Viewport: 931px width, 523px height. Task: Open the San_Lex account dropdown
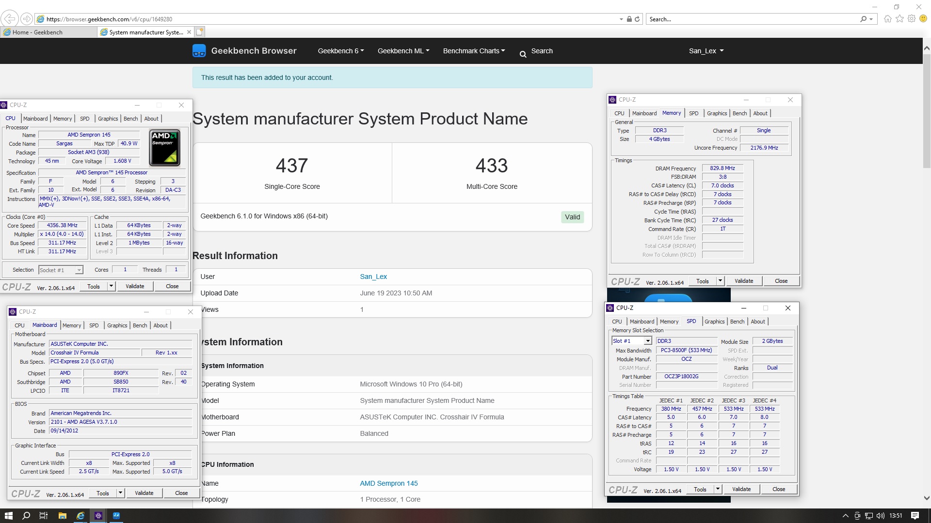(x=706, y=51)
